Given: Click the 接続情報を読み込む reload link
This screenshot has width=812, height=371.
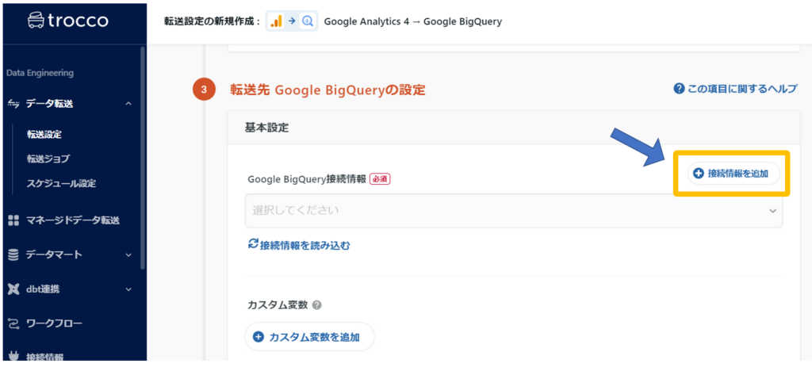Looking at the screenshot, I should click(x=299, y=245).
